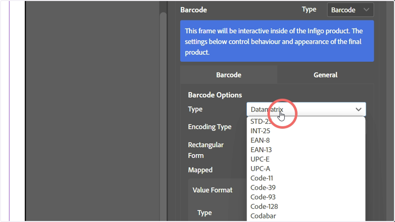Select Code-11 option
Image resolution: width=395 pixels, height=222 pixels.
[x=306, y=178]
